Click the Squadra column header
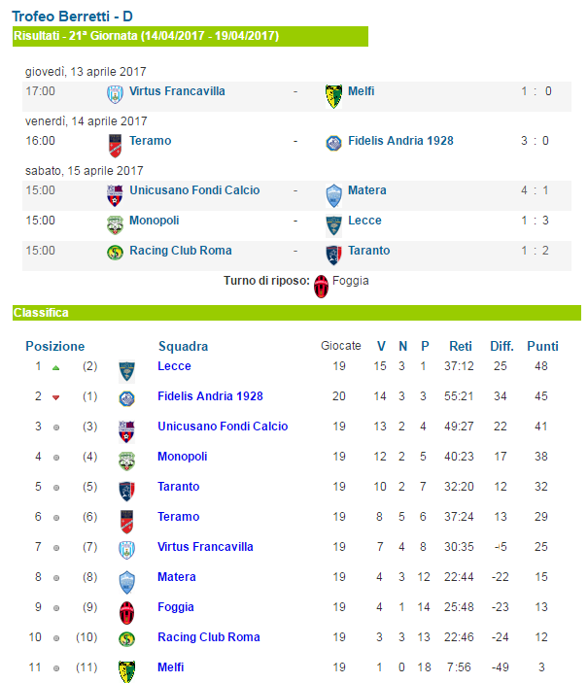588x683 pixels. tap(183, 346)
